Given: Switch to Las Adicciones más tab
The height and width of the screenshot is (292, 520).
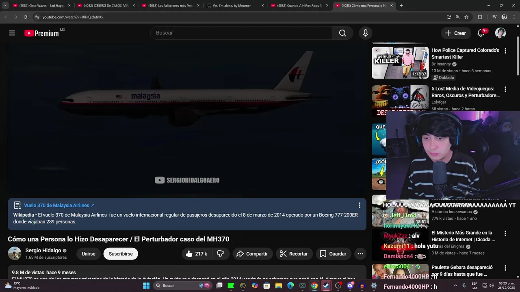Looking at the screenshot, I should tap(170, 6).
